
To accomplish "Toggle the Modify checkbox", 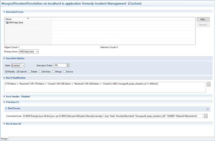I will [6, 72].
